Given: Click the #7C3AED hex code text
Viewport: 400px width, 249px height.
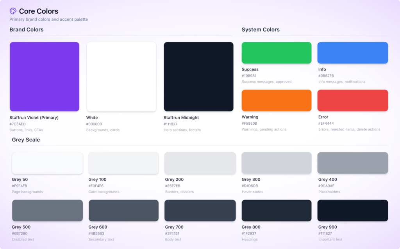Looking at the screenshot, I should click(x=18, y=124).
